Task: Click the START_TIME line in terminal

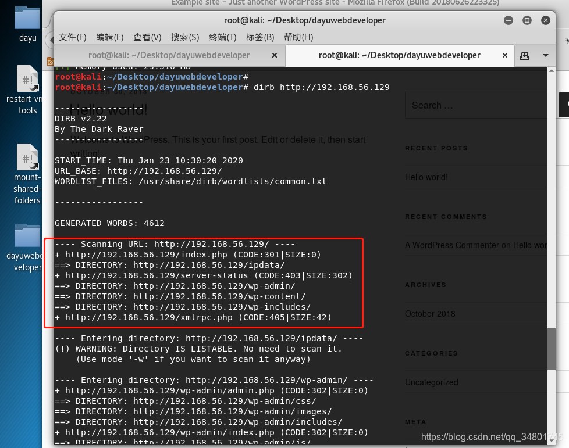Action: (149, 160)
